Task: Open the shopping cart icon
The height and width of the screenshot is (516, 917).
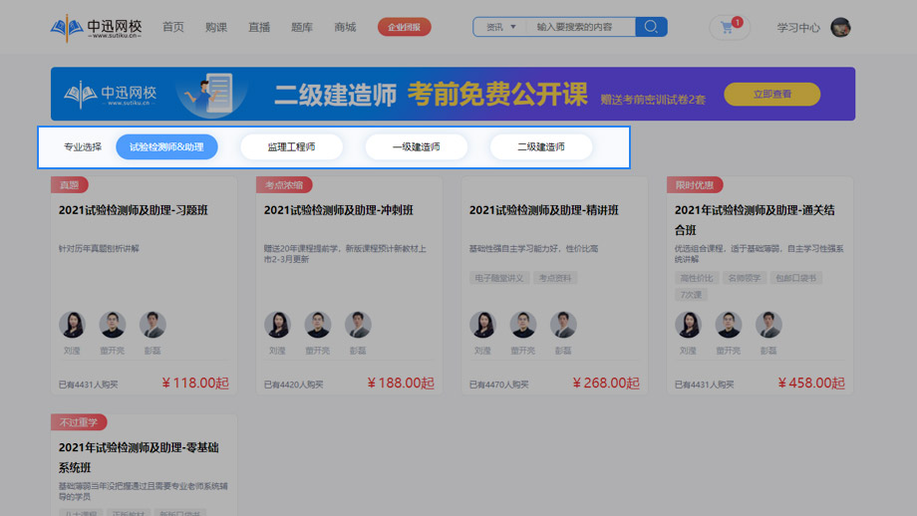Action: pyautogui.click(x=727, y=28)
